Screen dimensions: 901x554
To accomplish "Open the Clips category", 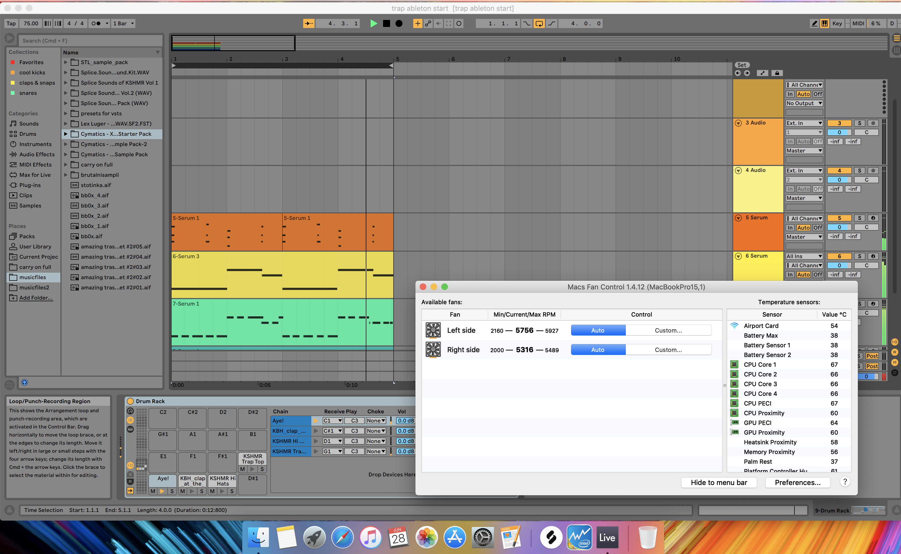I will 26,196.
